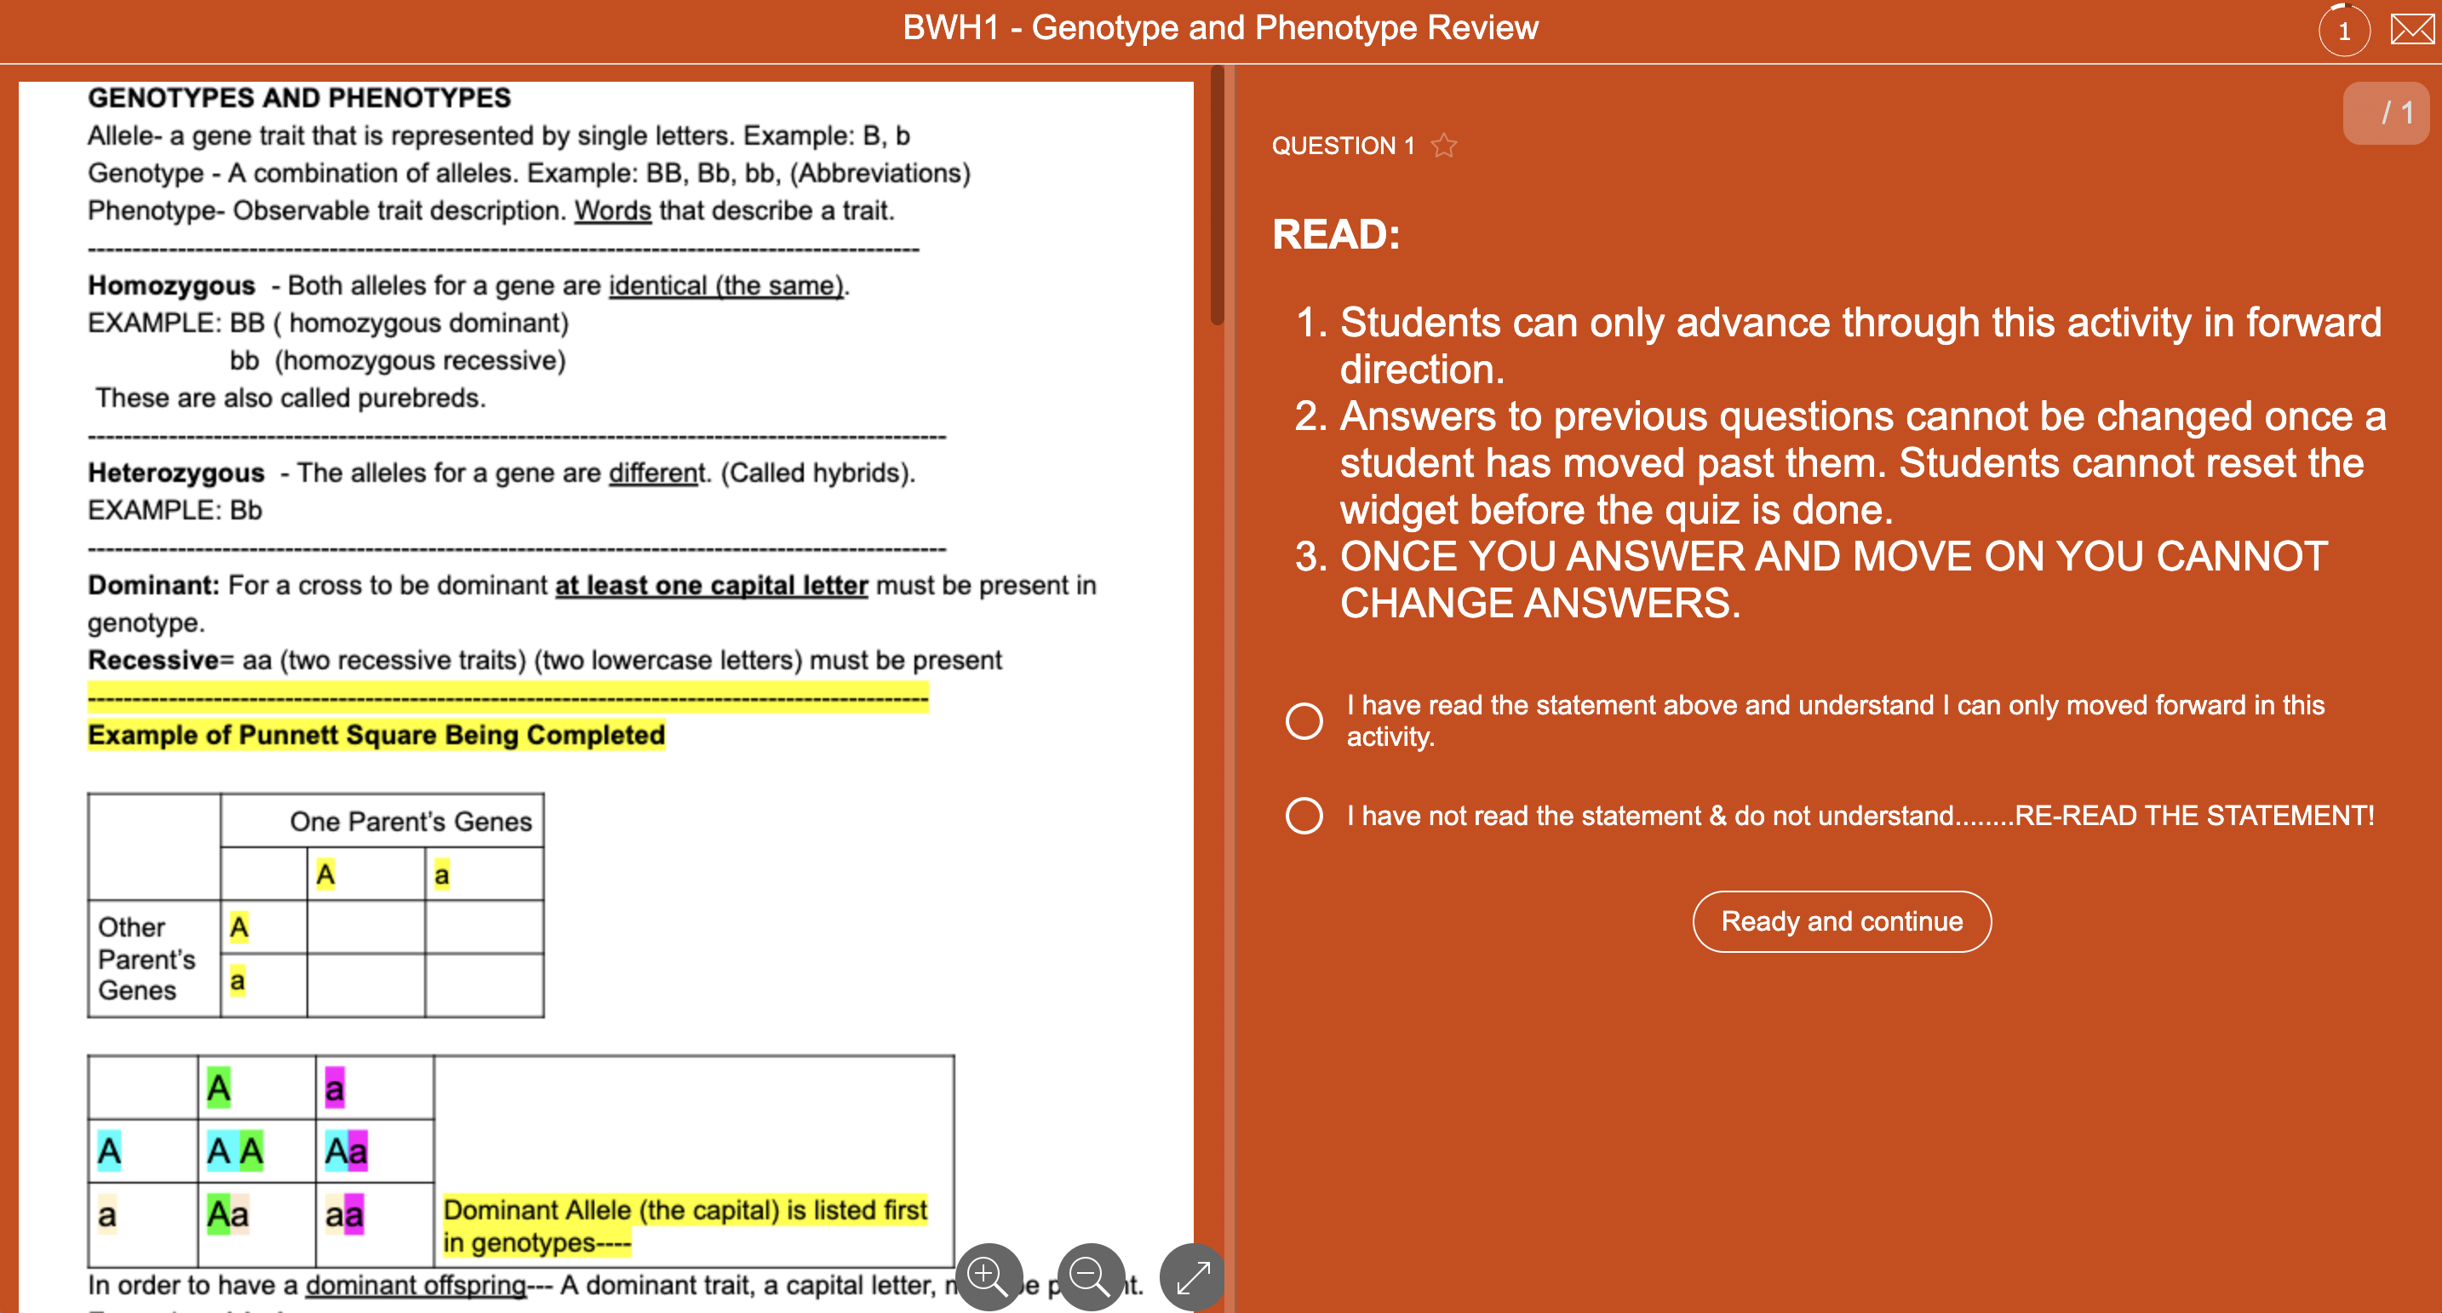Click the page title 'BWH1 - Genotype and Phenotype Review'

click(1220, 27)
